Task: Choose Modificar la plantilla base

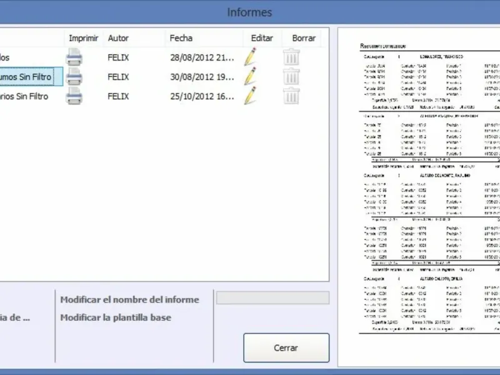Action: (116, 317)
